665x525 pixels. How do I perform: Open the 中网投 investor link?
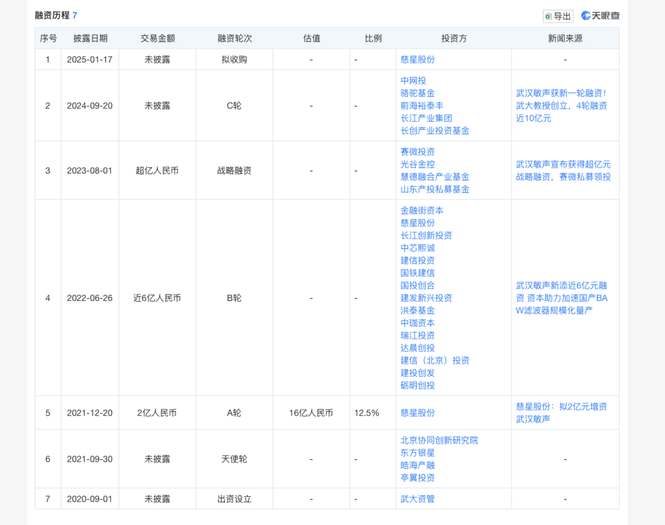[x=413, y=81]
